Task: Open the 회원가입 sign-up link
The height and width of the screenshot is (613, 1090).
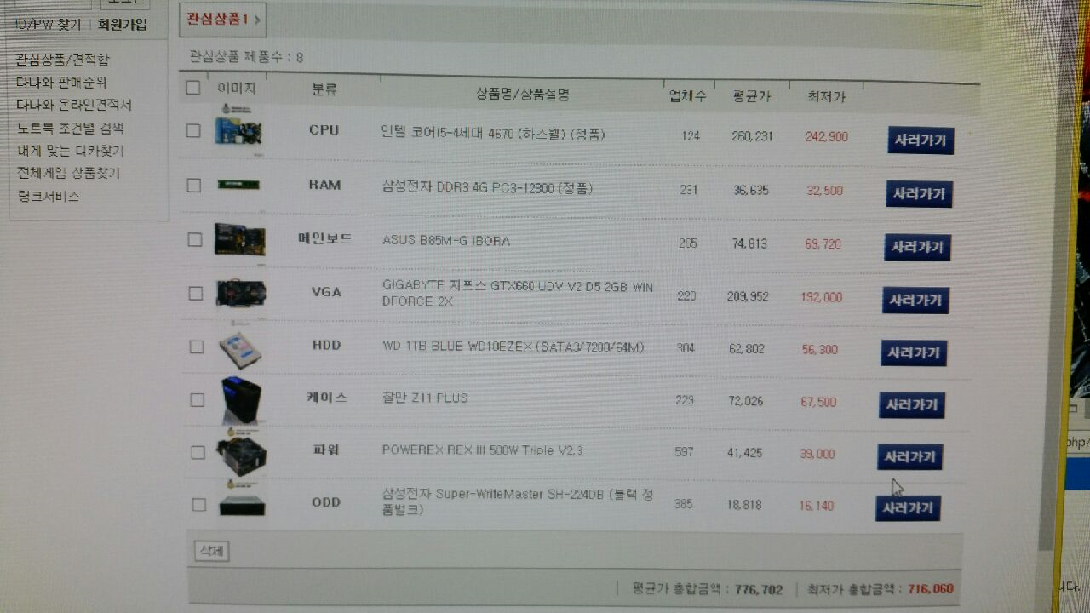Action: pos(122,25)
